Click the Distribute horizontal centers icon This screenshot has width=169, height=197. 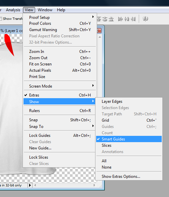click(127, 19)
